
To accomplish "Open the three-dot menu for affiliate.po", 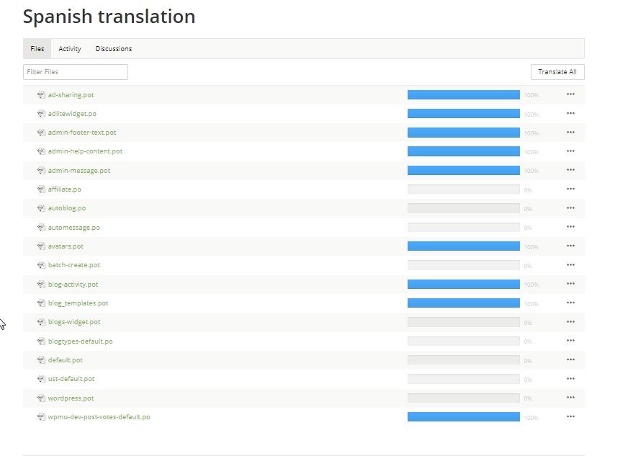I will 570,189.
